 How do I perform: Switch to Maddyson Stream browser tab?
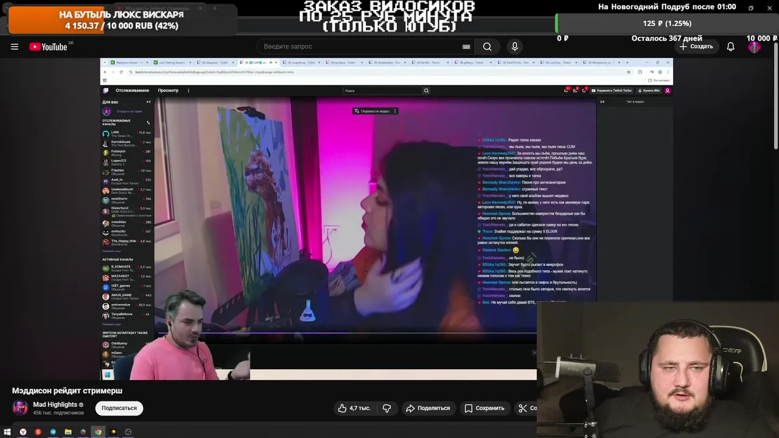click(130, 63)
